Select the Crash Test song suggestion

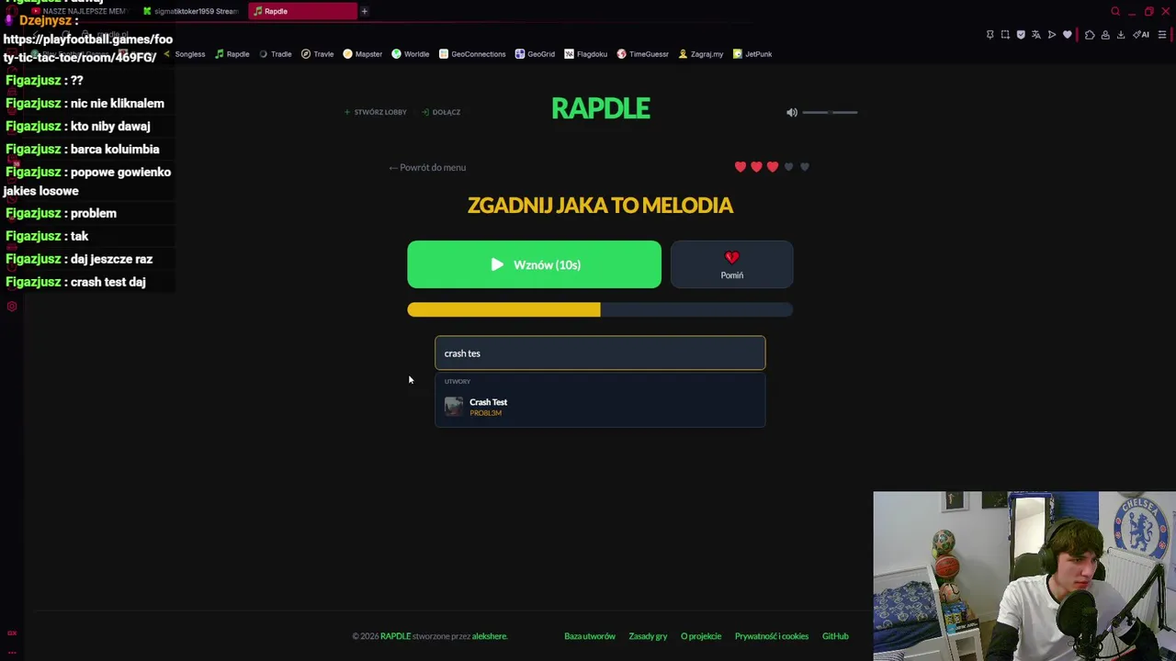[x=600, y=407]
